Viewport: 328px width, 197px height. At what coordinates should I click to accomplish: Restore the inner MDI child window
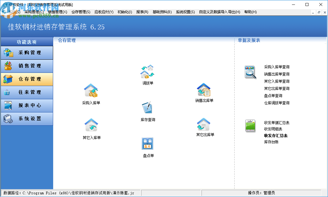click(319, 13)
